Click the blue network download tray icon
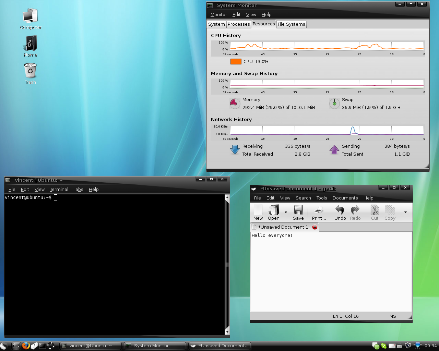Viewport: 439px width, 351px height. pos(418,346)
